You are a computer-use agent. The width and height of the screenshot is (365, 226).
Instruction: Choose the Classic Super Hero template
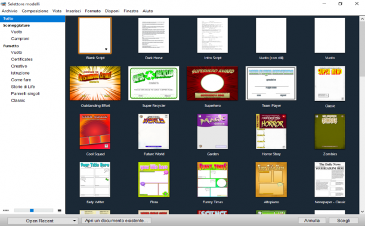pos(330,84)
